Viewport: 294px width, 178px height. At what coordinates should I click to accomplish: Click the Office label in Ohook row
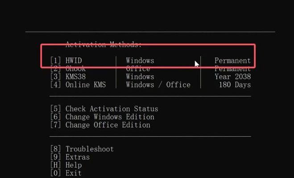(x=138, y=69)
